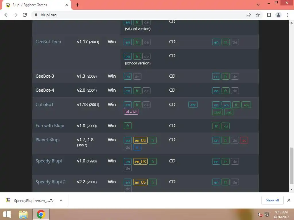
Task: Click the .cbot button in the CoLoBoT row
Action: 217,112
